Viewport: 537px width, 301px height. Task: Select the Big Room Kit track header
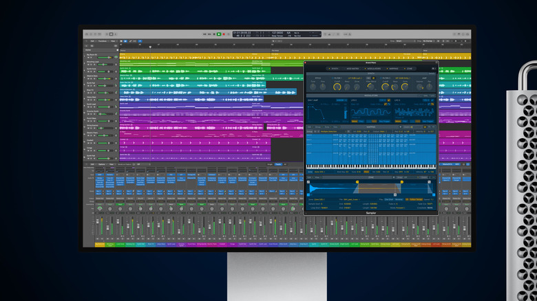(92, 54)
